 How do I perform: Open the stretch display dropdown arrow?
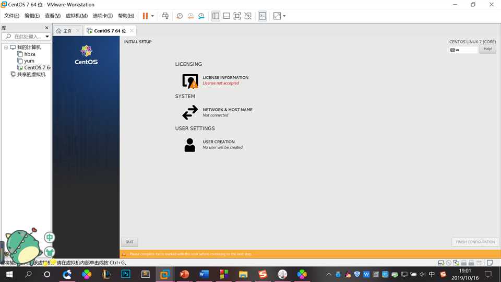pyautogui.click(x=284, y=16)
